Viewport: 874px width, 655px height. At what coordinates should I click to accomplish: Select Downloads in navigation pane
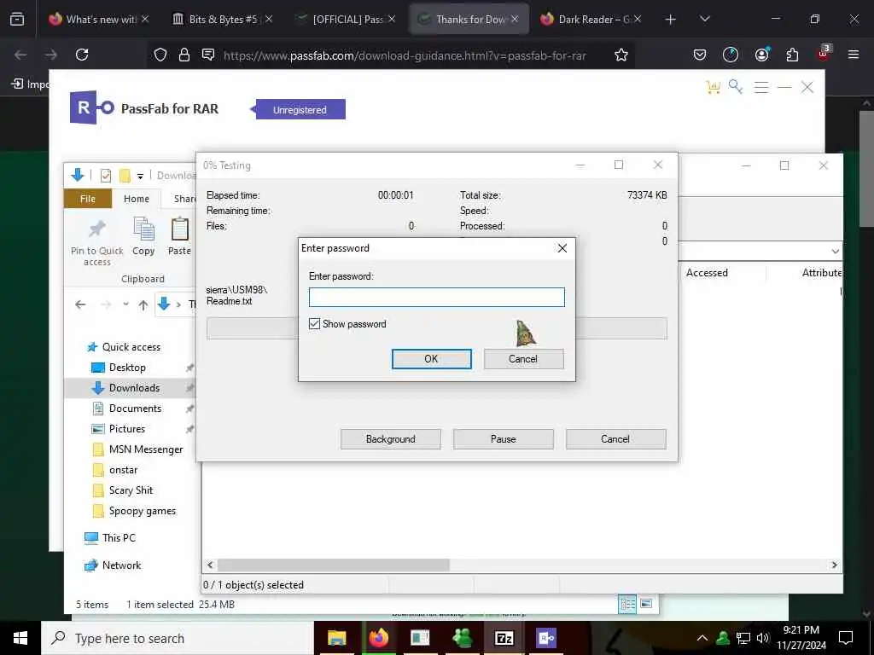point(126,388)
